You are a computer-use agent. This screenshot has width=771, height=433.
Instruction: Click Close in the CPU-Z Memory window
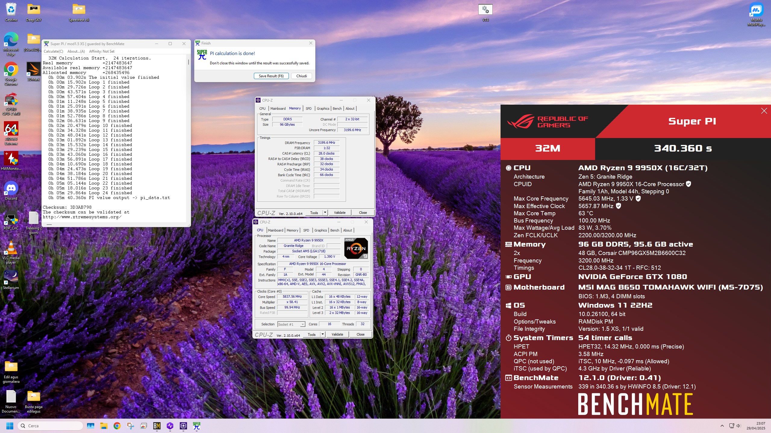click(363, 213)
